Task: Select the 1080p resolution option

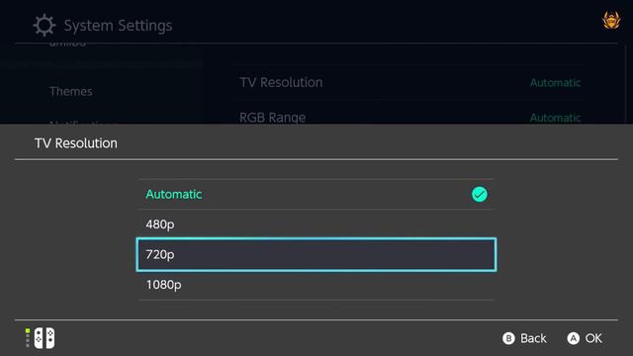Action: tap(316, 285)
